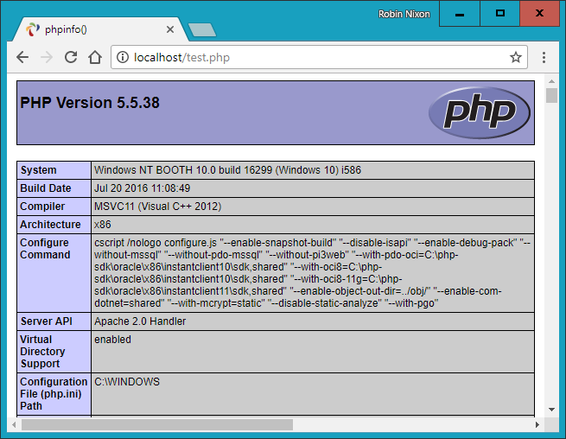Click the 'Configure Command' row label
Image resolution: width=566 pixels, height=439 pixels.
(x=45, y=248)
